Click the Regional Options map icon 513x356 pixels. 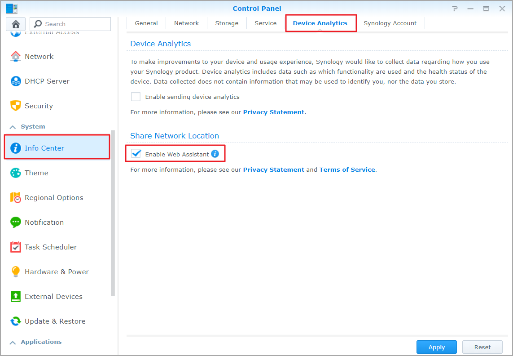tap(15, 198)
